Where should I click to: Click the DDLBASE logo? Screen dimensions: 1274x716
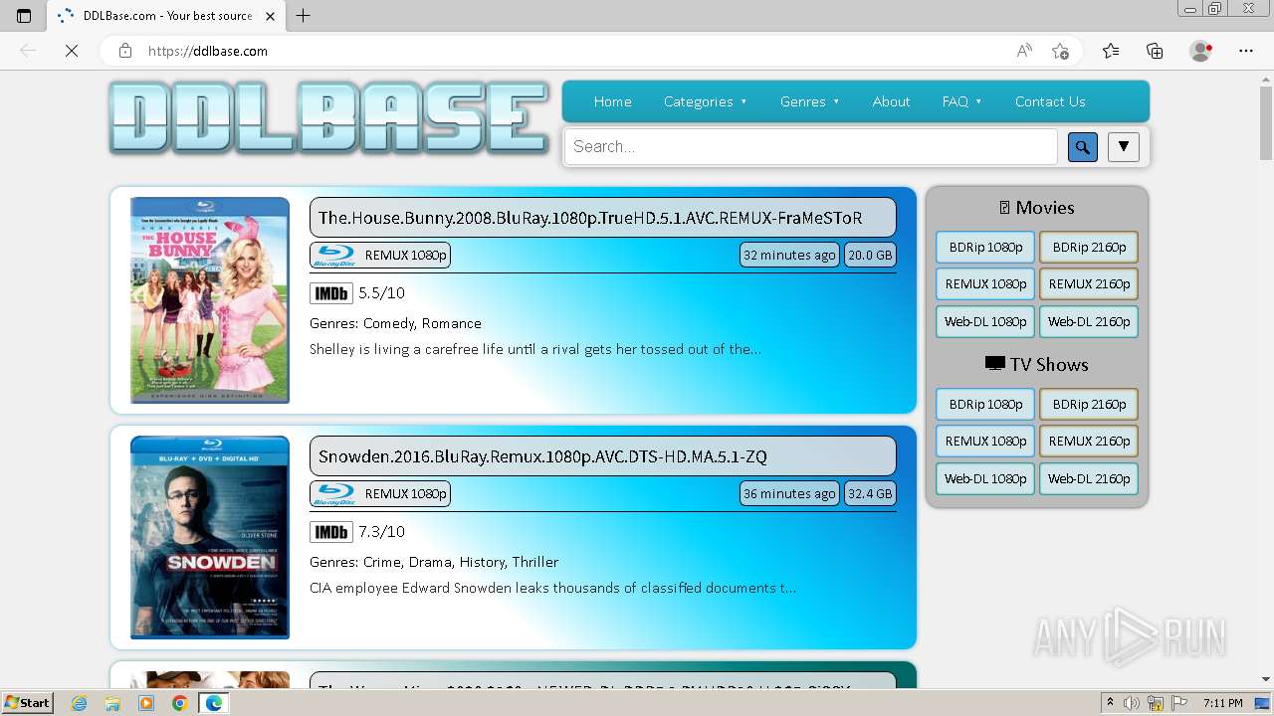coord(329,118)
